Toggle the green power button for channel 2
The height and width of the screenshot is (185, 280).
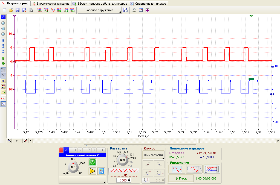click(93, 162)
